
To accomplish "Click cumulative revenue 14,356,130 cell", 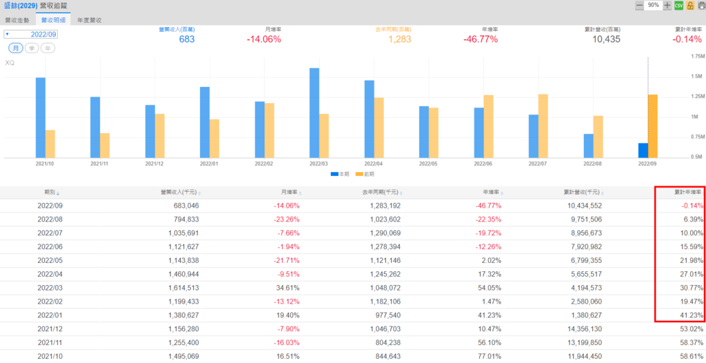I will [x=584, y=328].
